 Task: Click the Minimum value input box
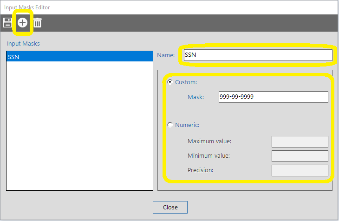(300, 156)
